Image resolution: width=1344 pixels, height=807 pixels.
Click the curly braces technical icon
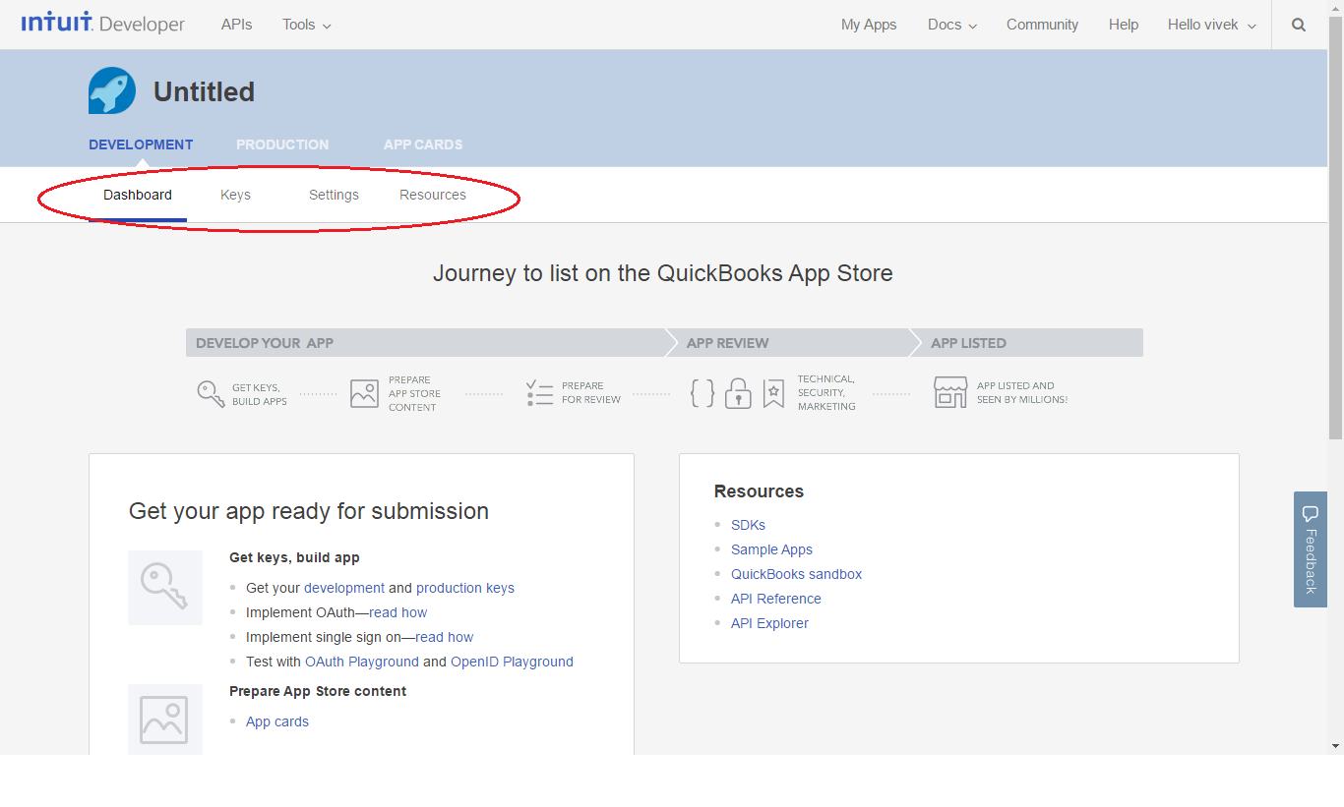tap(703, 393)
